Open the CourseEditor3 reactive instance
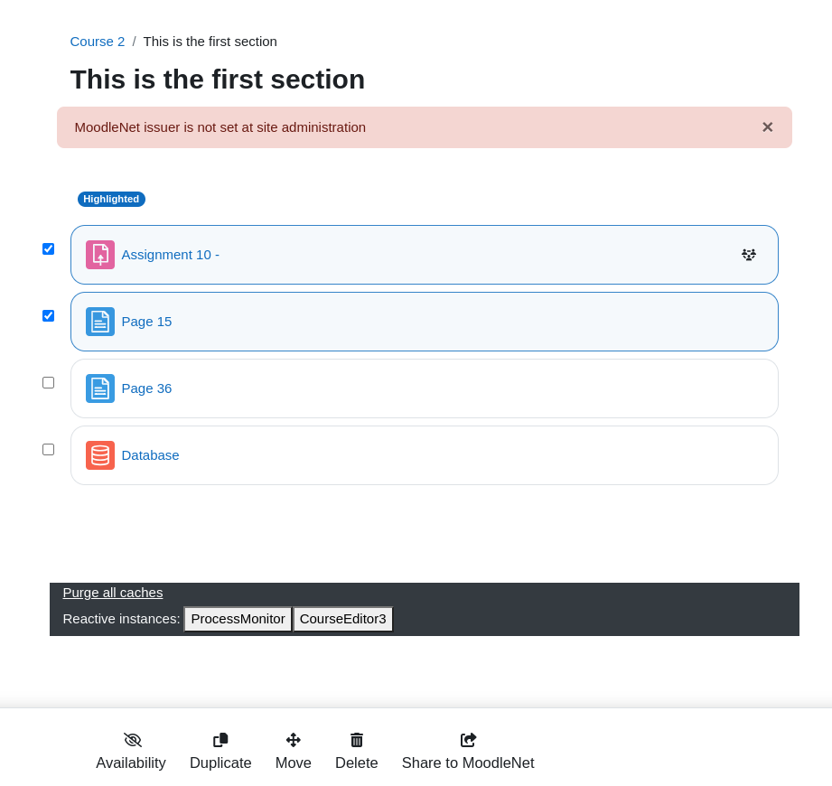Image resolution: width=832 pixels, height=786 pixels. pos(342,619)
